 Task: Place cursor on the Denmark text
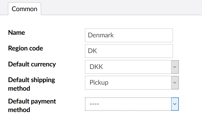click(101, 35)
